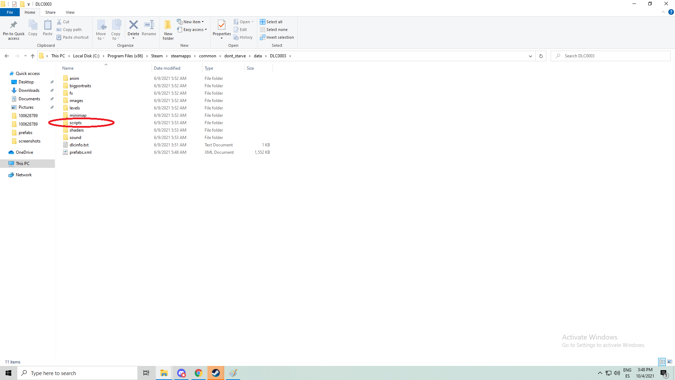Screen dimensions: 675x380
Task: Click the Refresh button beside address bar
Action: pyautogui.click(x=541, y=56)
